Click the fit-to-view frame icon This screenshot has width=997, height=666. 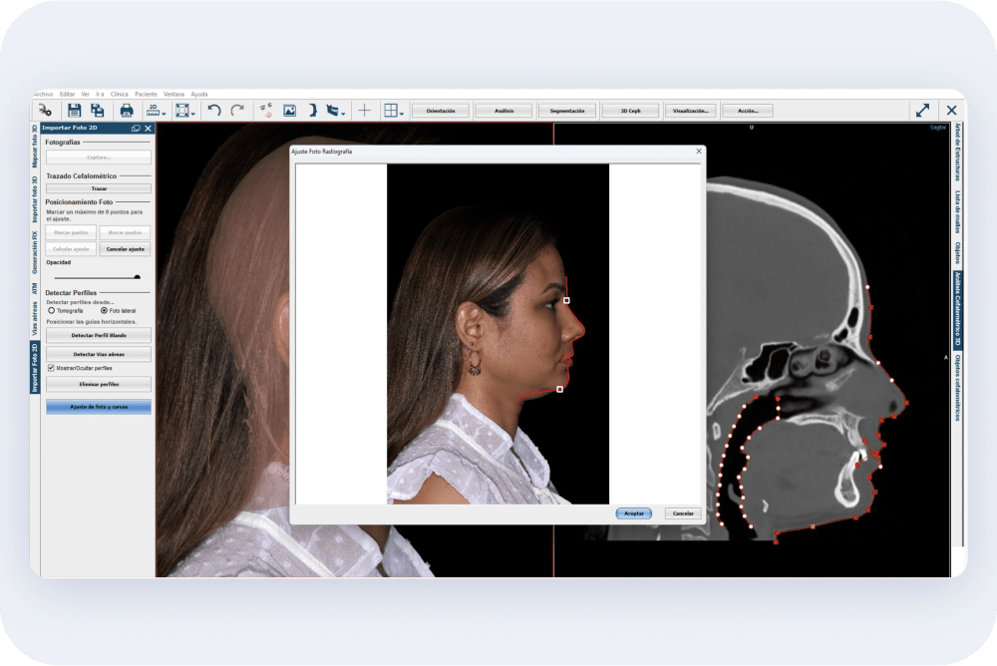pyautogui.click(x=182, y=111)
